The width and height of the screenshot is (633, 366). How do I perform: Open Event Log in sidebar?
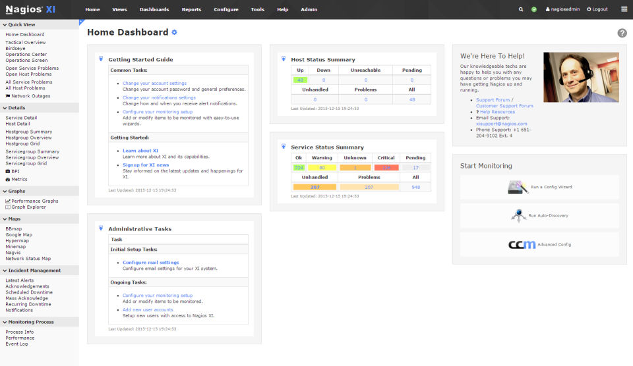(x=16, y=344)
